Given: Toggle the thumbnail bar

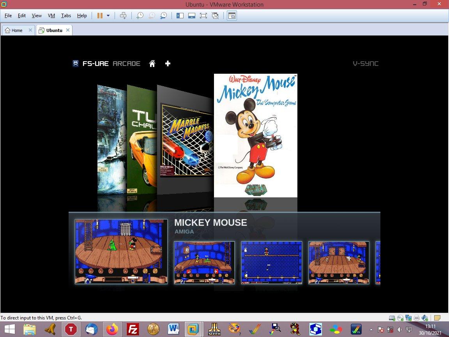Looking at the screenshot, I should coord(192,16).
